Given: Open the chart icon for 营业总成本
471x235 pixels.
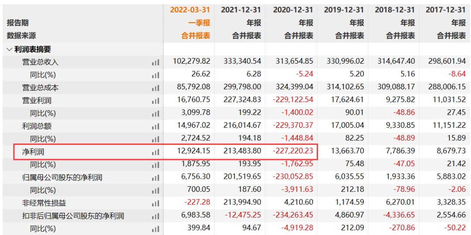Looking at the screenshot, I should click(156, 88).
